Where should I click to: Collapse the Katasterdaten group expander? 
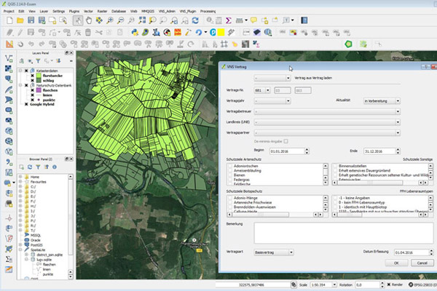[x=20, y=71]
